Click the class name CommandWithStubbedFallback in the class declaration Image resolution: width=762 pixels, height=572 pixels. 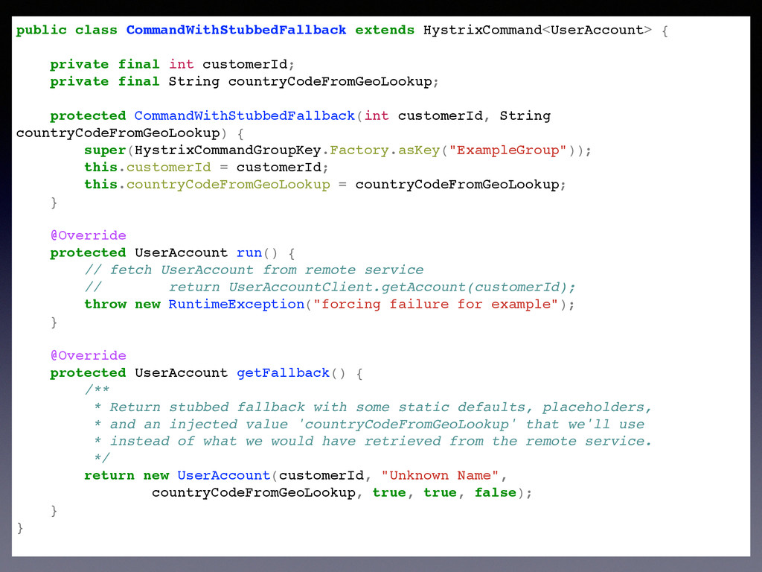pos(236,30)
